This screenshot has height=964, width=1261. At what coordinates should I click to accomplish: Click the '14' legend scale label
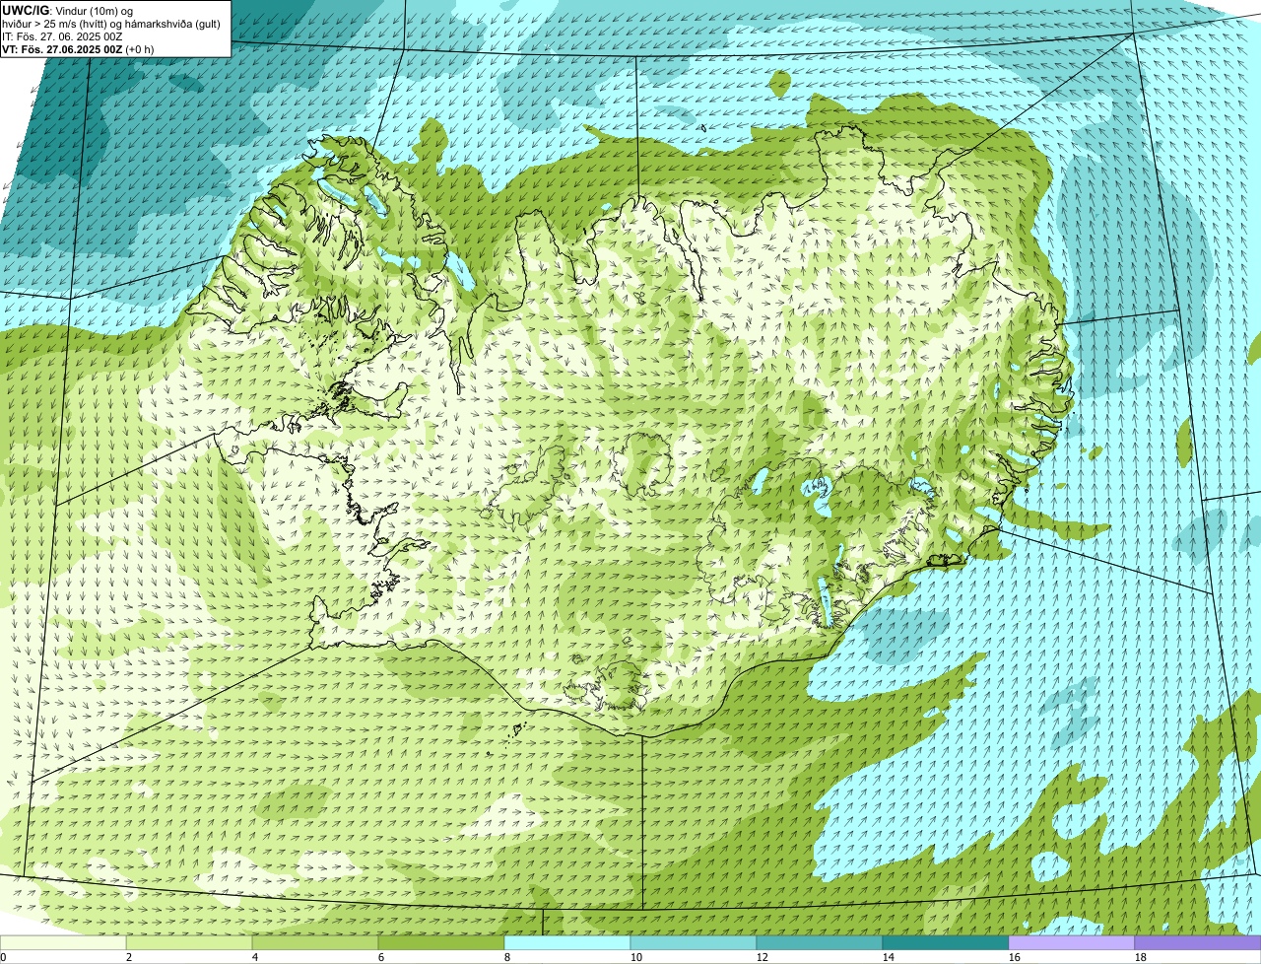tap(889, 957)
